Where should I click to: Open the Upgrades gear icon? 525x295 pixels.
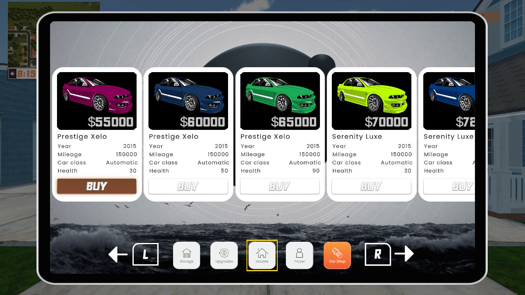coord(224,255)
